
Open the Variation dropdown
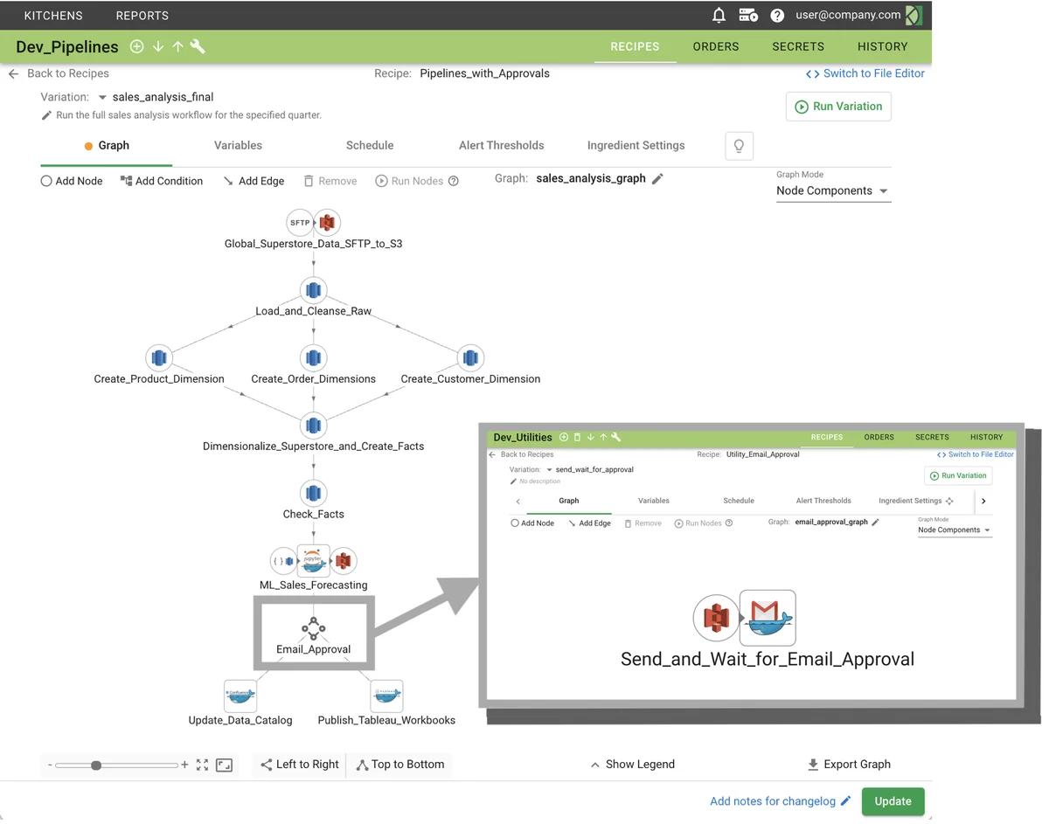pyautogui.click(x=102, y=97)
